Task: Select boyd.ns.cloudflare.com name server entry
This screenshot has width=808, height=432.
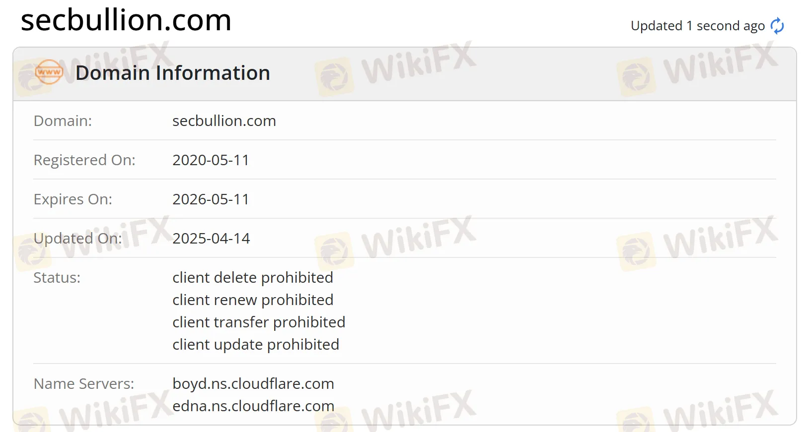Action: click(253, 383)
